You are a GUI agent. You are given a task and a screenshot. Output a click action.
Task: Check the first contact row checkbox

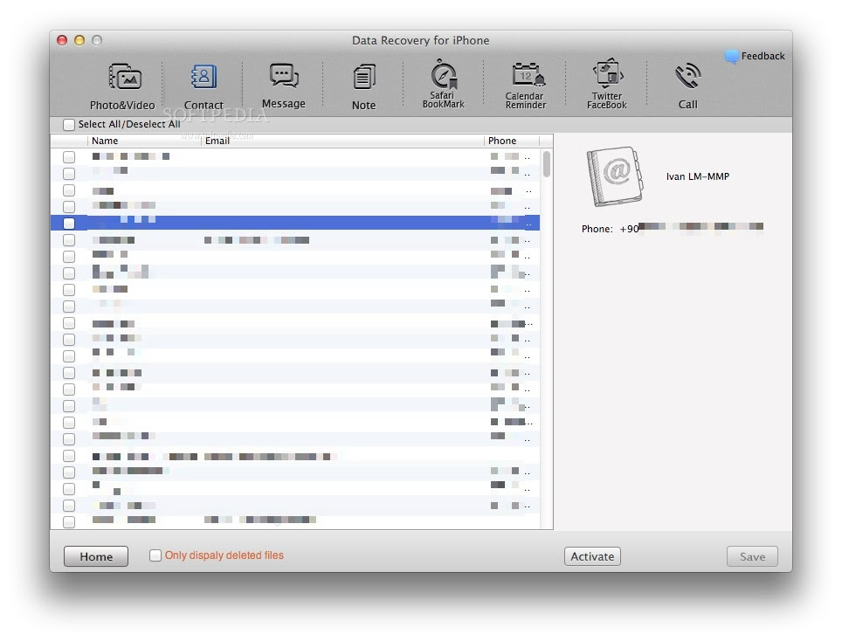69,157
